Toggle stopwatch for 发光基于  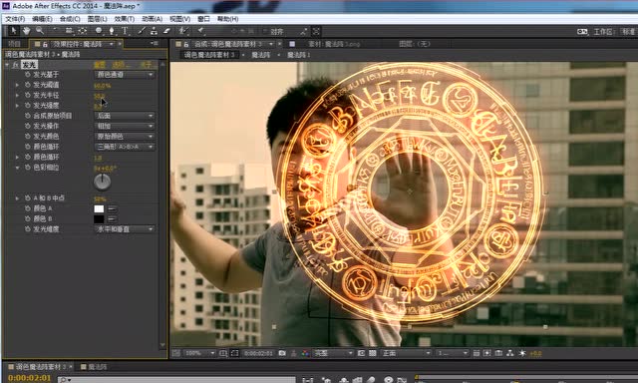[28, 75]
